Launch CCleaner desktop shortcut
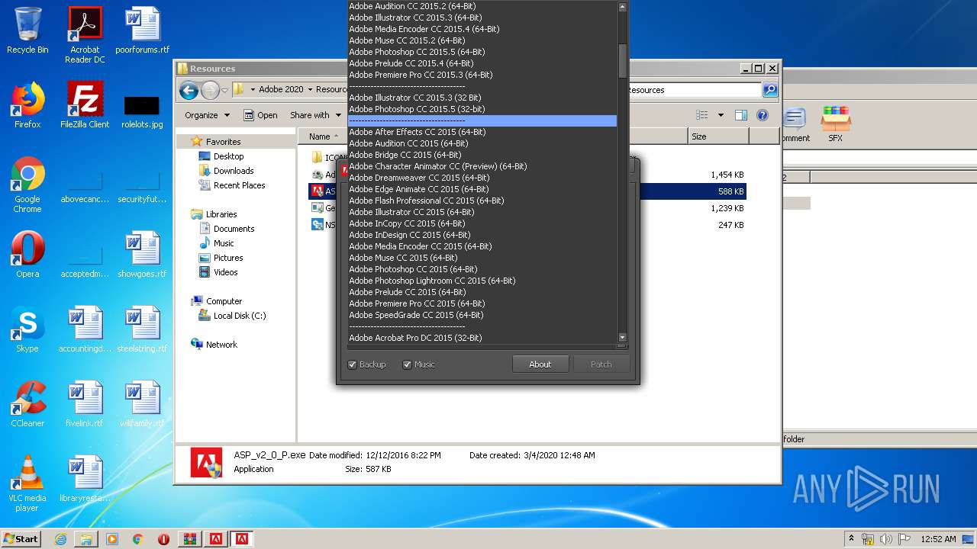This screenshot has width=977, height=549. pos(27,404)
